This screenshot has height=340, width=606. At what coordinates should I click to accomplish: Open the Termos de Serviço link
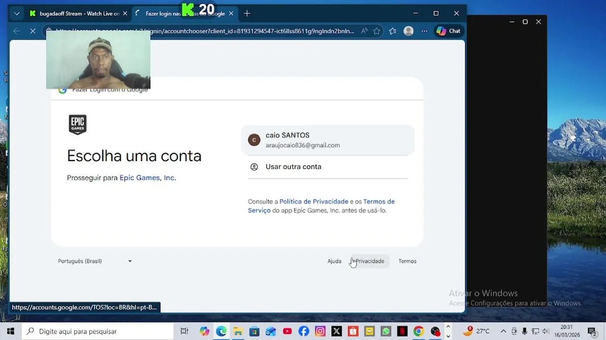[321, 206]
